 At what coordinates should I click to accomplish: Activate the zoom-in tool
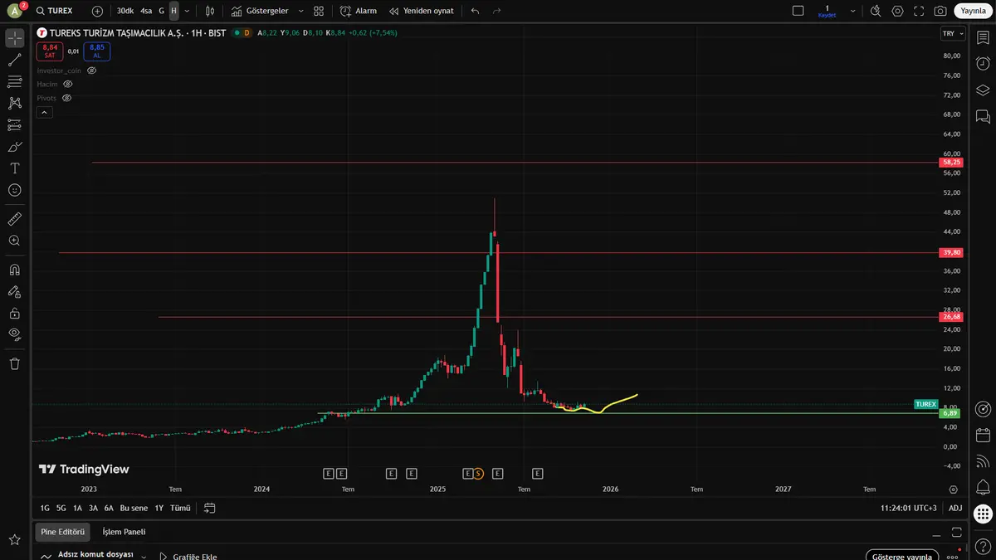[14, 241]
